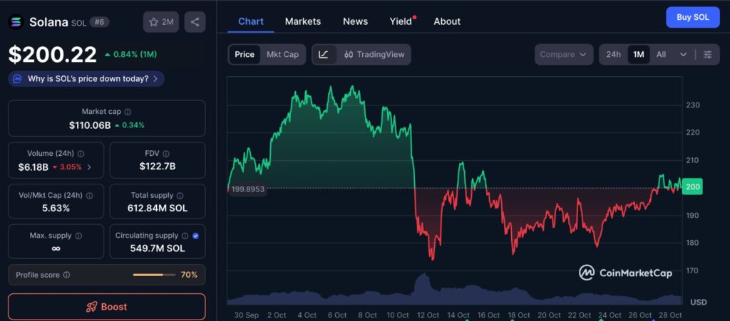This screenshot has height=321, width=730.
Task: Click the line chart icon
Action: pos(324,54)
